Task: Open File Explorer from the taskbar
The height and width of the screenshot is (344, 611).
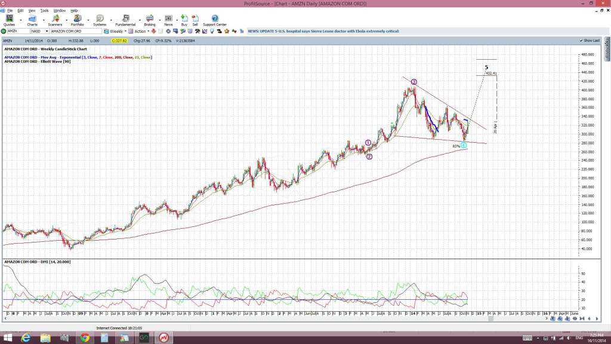Action: coord(45,337)
